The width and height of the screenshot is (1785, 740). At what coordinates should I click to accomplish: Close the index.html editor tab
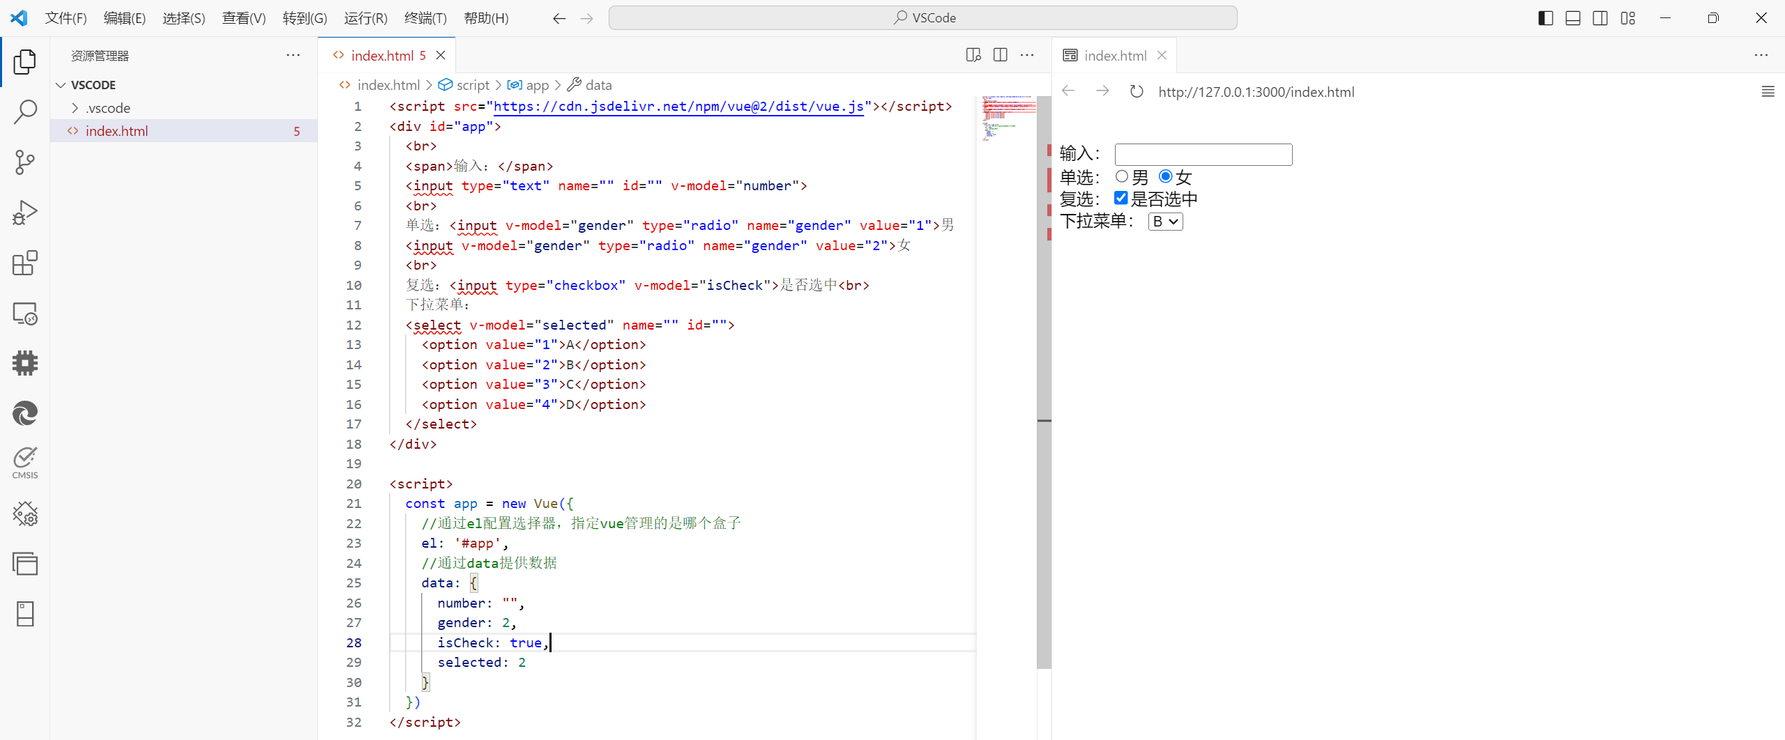441,55
